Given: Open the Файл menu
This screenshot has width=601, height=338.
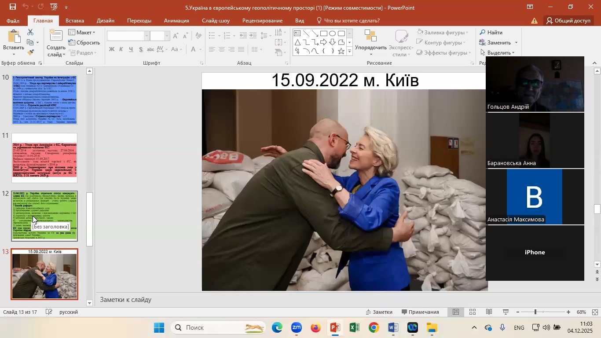Looking at the screenshot, I should [13, 21].
